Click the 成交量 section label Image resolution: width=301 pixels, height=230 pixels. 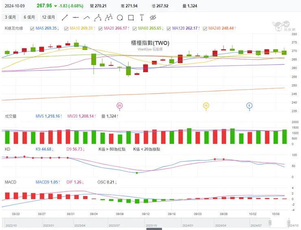11,116
